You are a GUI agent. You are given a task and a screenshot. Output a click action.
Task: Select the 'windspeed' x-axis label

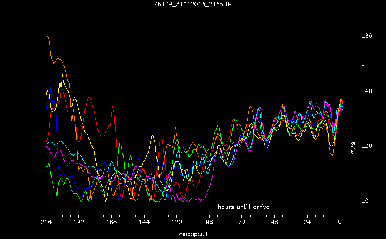[x=193, y=233]
